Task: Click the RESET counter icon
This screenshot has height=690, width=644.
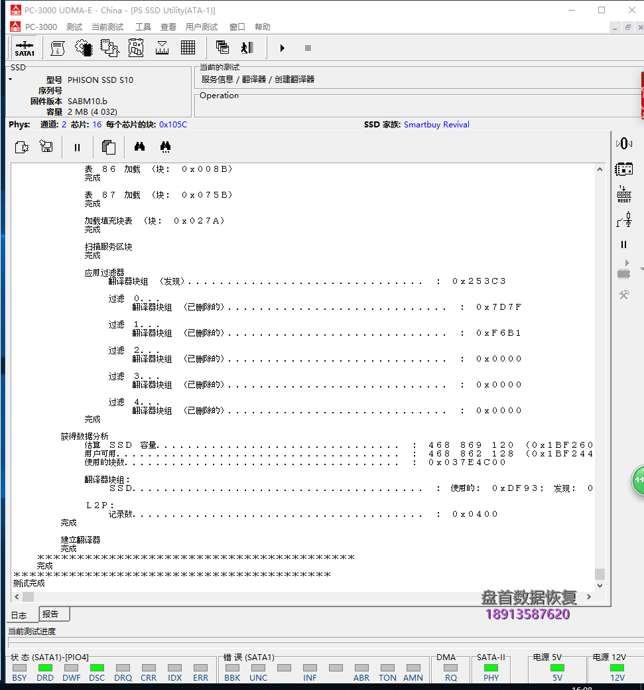Action: (624, 194)
